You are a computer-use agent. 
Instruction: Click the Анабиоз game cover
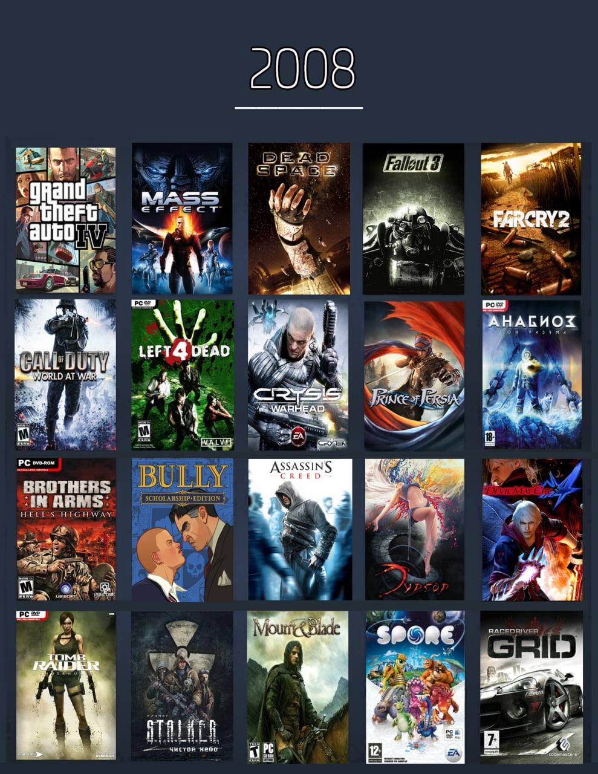pos(531,374)
